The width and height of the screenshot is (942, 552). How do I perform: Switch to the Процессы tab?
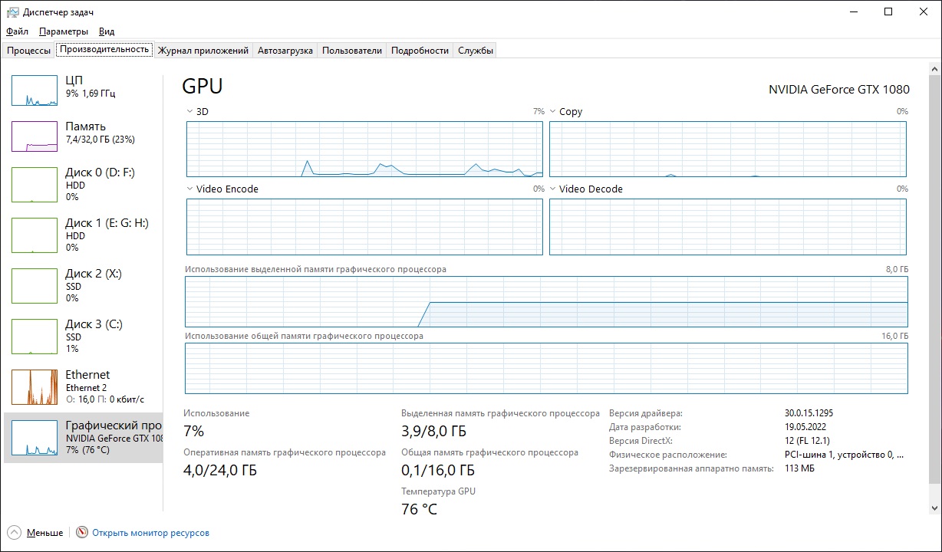[28, 51]
